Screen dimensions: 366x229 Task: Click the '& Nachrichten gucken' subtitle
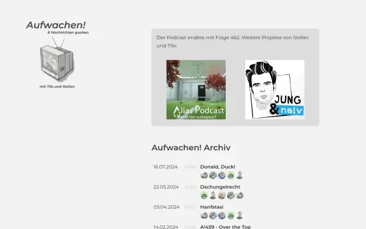[x=68, y=32]
